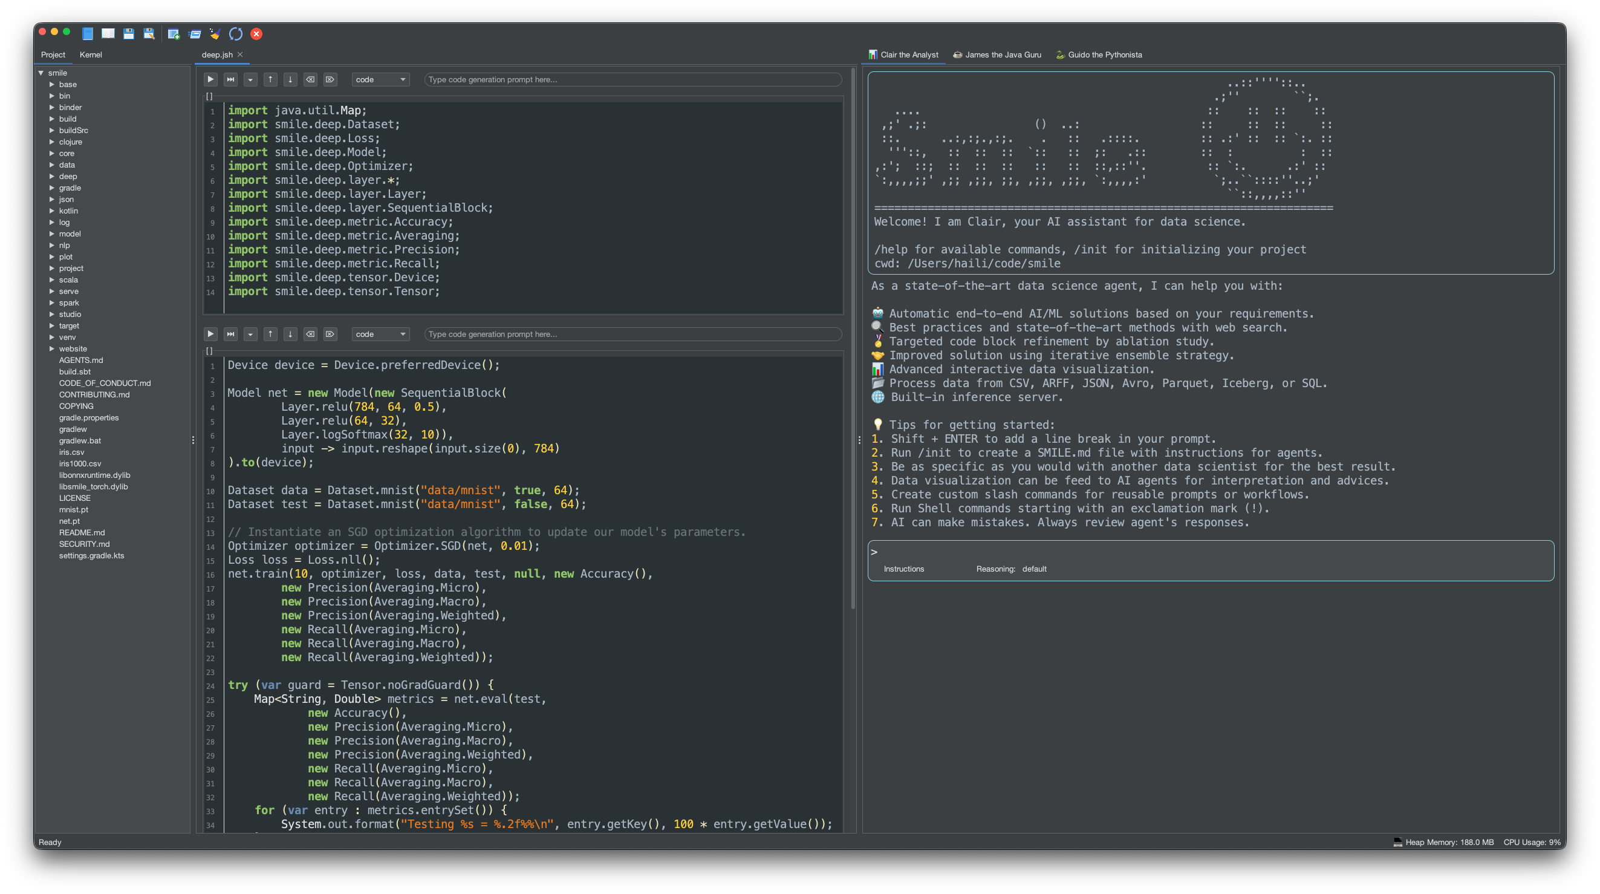This screenshot has width=1600, height=894.
Task: Expand the studio folder in project tree
Action: pos(52,315)
